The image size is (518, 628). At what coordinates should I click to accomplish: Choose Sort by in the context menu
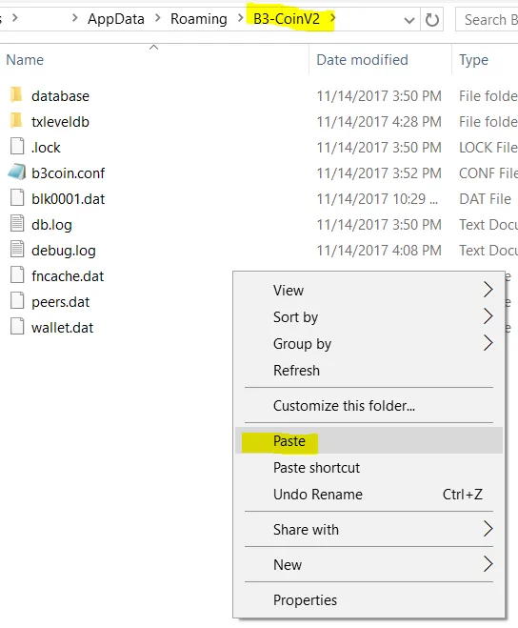[x=369, y=316]
